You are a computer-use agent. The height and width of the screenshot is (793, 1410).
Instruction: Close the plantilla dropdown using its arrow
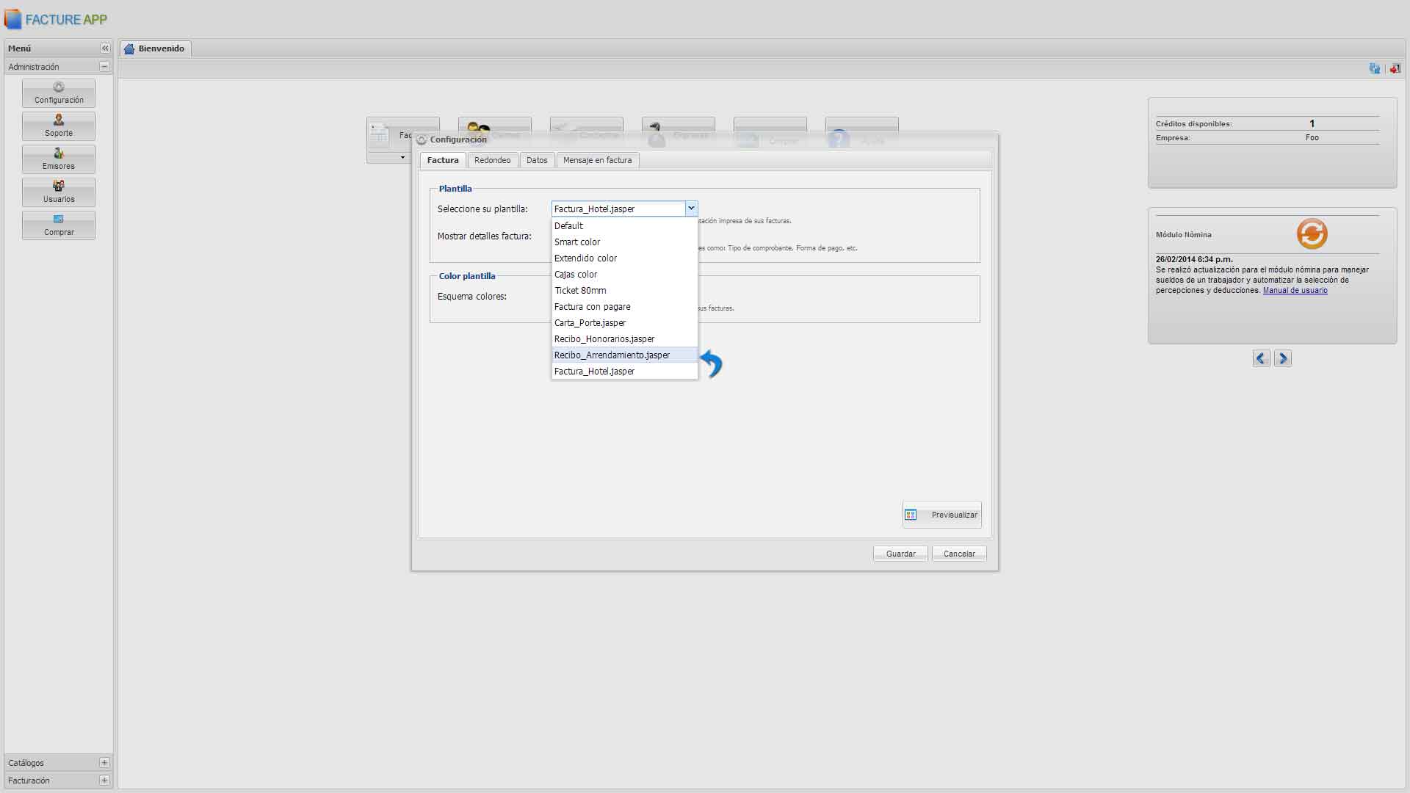tap(691, 209)
